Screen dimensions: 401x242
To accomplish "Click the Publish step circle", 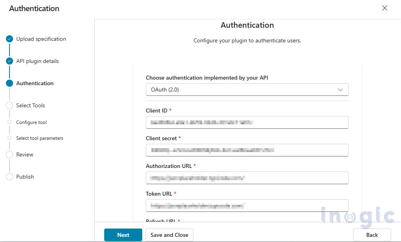I will [10, 177].
